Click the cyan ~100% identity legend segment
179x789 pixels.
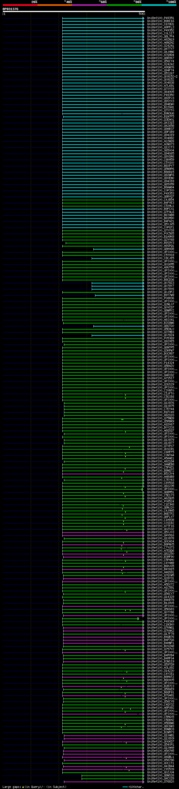pos(159,5)
